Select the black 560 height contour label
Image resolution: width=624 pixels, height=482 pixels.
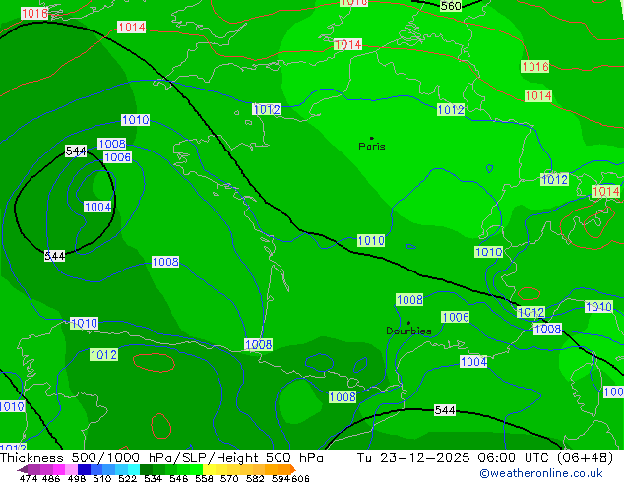(451, 6)
